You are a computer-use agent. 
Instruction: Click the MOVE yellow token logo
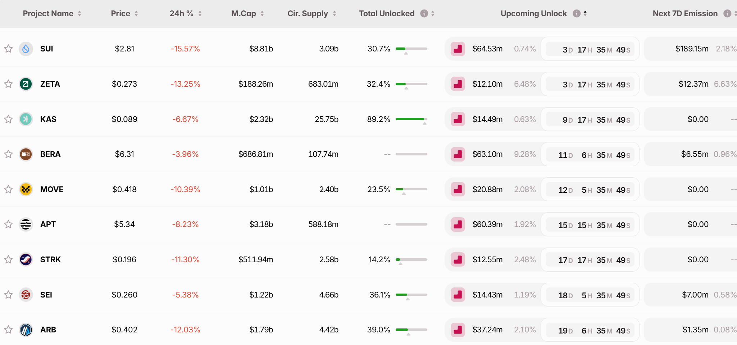point(26,189)
